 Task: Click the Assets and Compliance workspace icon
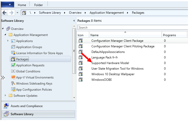pyautogui.click(x=6, y=106)
